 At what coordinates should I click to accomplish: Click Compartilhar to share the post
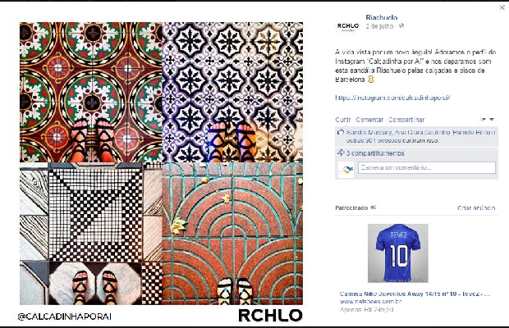pyautogui.click(x=406, y=120)
